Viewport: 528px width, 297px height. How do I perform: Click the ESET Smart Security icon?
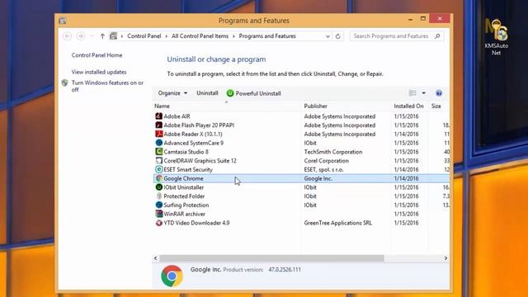click(159, 169)
